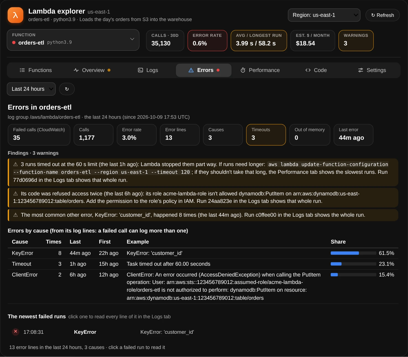Screen dimensions: 408x357
Task: Click the red status dot beside orders-etl
Action: pos(14,43)
